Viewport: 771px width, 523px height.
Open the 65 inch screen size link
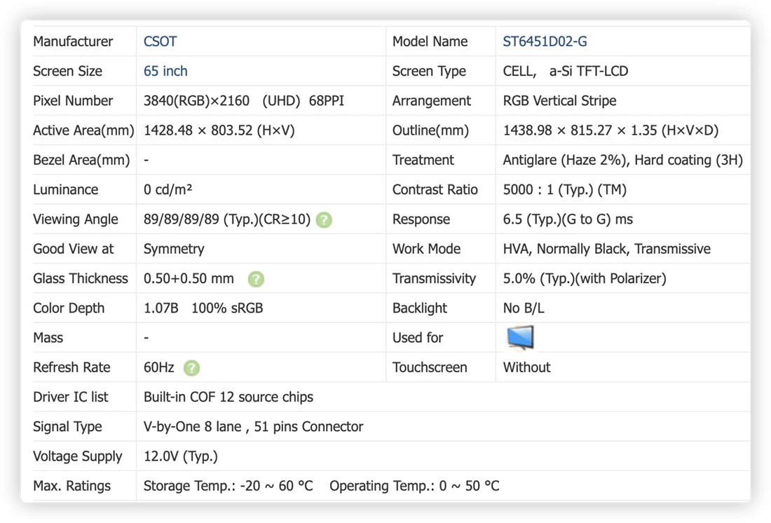coord(165,71)
